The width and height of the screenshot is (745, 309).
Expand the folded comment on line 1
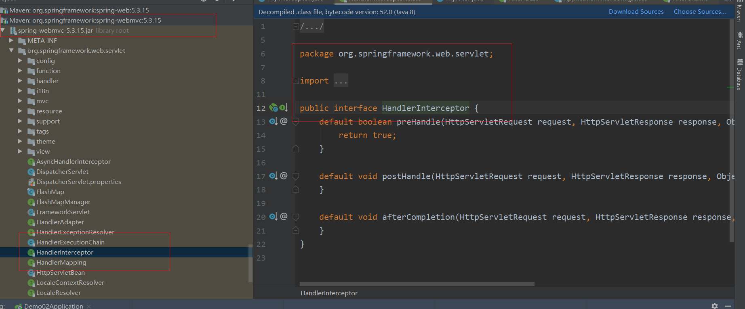[296, 27]
